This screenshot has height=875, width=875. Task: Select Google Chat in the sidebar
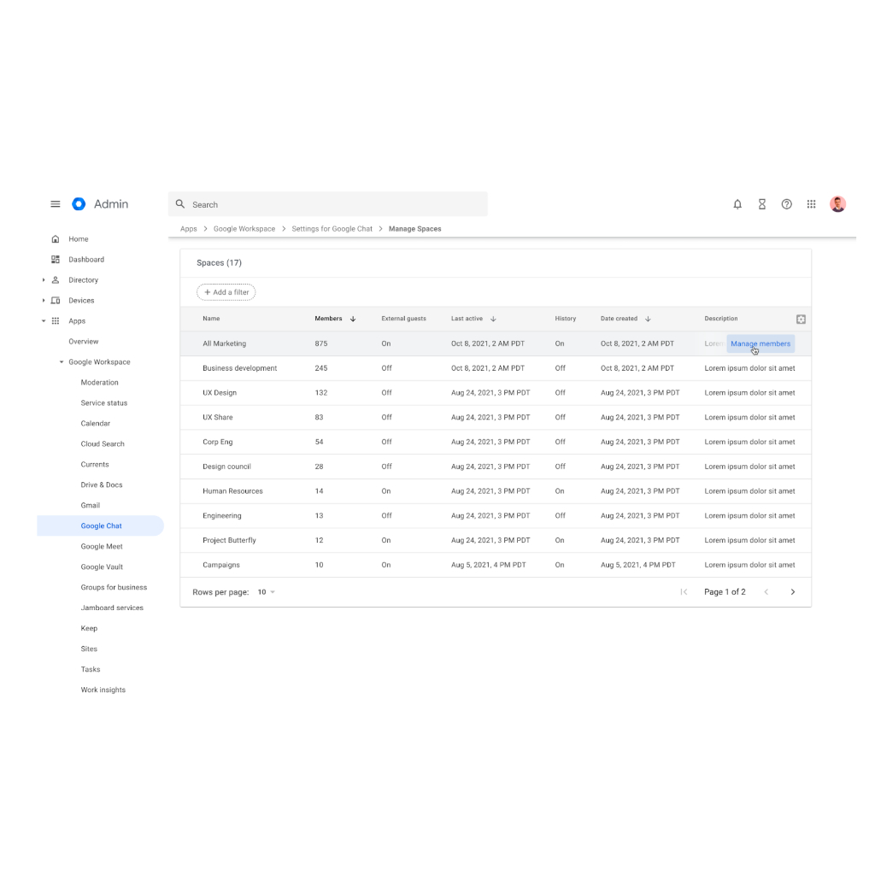pyautogui.click(x=101, y=526)
